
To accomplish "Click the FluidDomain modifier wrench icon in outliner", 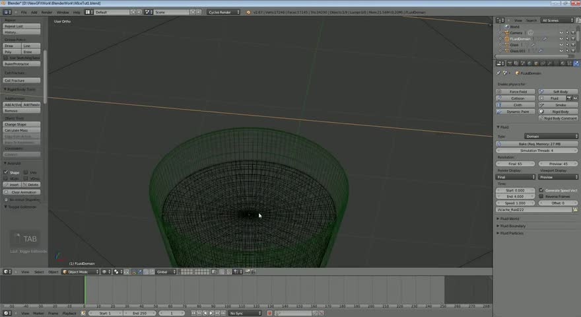I will click(x=545, y=39).
